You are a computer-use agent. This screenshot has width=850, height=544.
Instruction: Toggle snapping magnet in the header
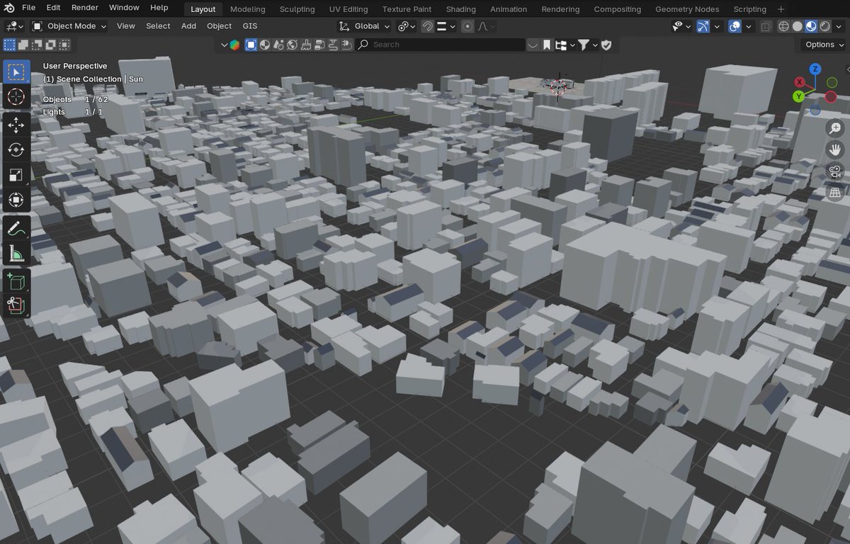pyautogui.click(x=428, y=26)
